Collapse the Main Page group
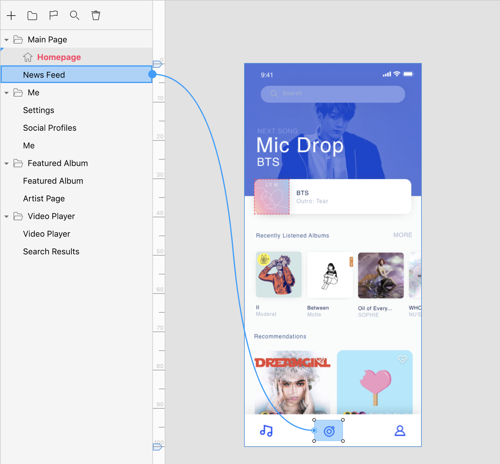This screenshot has height=464, width=500. 6,40
